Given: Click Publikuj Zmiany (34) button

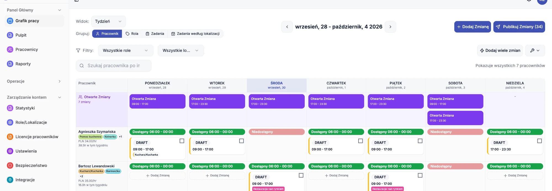Looking at the screenshot, I should [519, 27].
